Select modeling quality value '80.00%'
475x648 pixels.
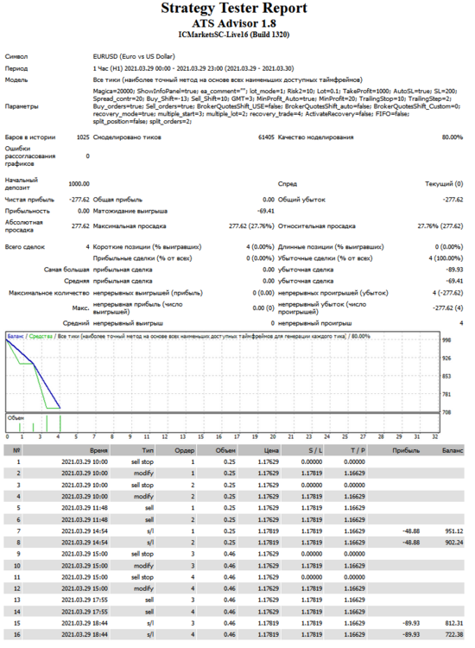click(453, 137)
